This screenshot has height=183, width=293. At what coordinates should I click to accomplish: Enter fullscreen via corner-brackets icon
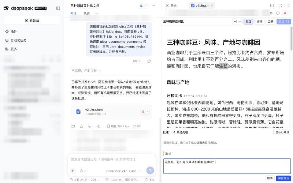[x=280, y=5]
